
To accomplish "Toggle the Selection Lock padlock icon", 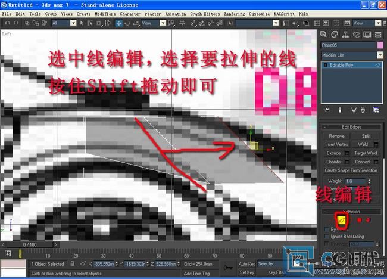I will (72, 263).
